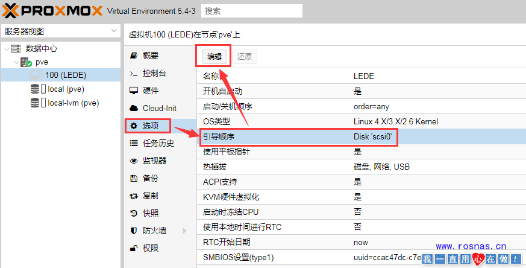This screenshot has height=268, width=526.
Task: Click the Edit (编辑) button
Action: click(214, 57)
